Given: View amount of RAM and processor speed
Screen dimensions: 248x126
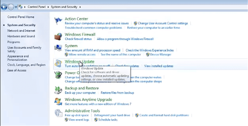Looking at the screenshot, I should coord(92,50).
